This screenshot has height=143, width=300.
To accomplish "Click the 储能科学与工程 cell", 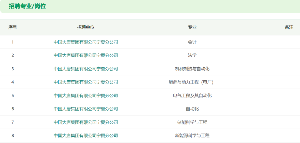I will (192, 122).
